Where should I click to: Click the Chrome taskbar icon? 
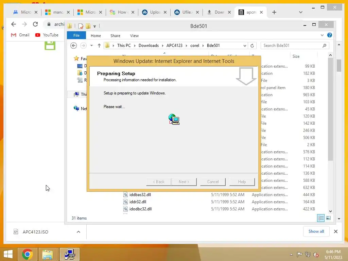[x=27, y=254]
